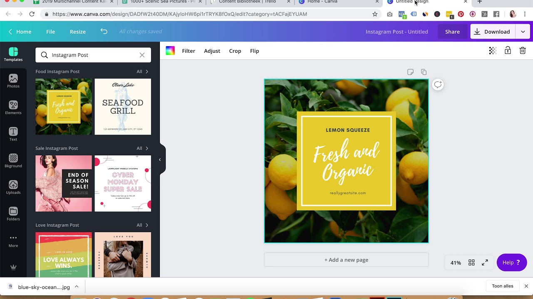Open the color picker swatch

coord(170,51)
